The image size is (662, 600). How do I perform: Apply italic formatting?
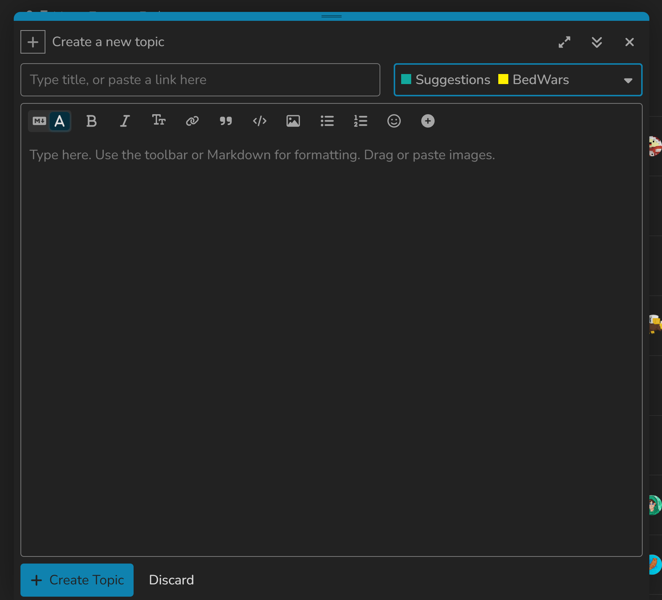[x=125, y=121]
